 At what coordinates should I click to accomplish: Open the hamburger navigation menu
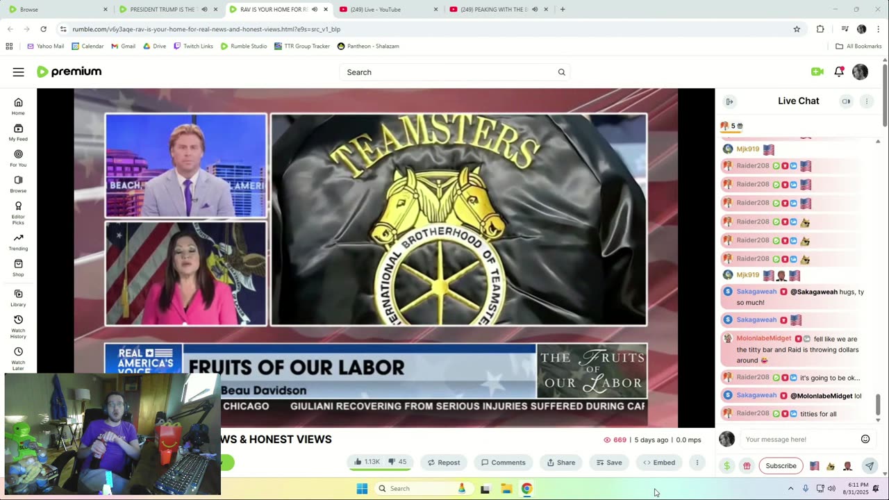(x=19, y=72)
